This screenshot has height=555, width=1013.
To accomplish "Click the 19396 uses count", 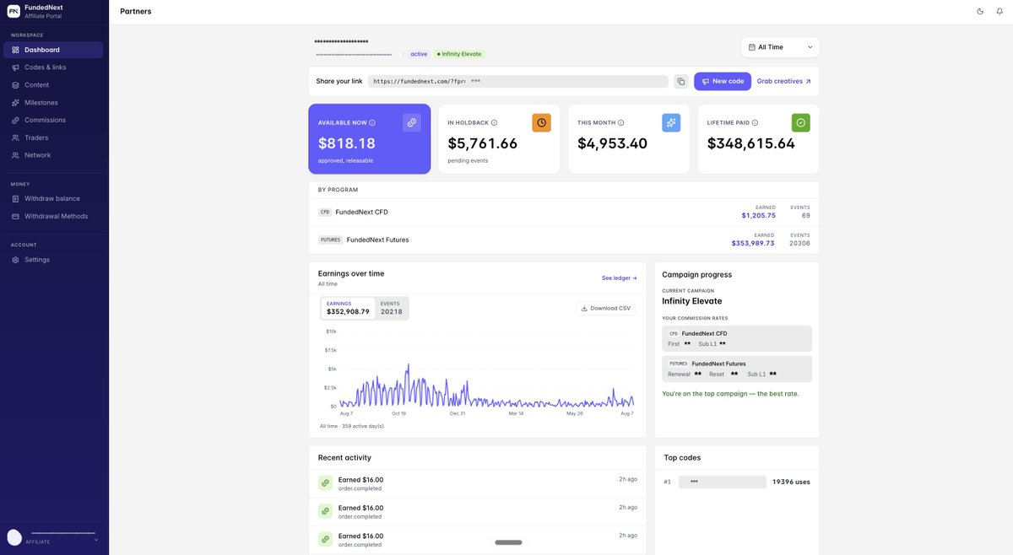I will coord(791,482).
